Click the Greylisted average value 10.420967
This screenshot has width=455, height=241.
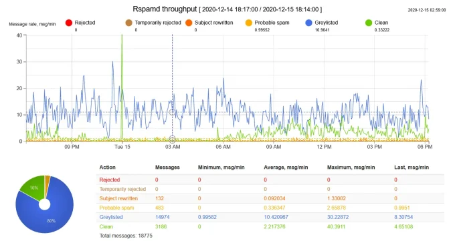pos(276,217)
